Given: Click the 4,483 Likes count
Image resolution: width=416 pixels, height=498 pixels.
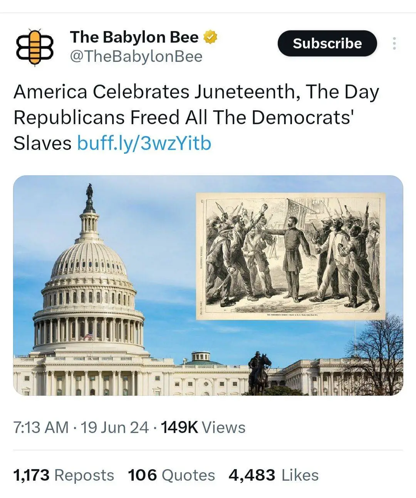Looking at the screenshot, I should 271,475.
